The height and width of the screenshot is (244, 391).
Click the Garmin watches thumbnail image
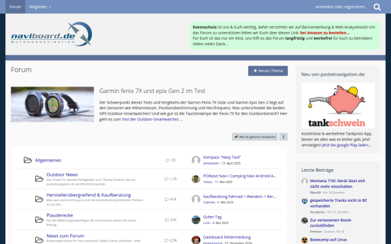52,104
